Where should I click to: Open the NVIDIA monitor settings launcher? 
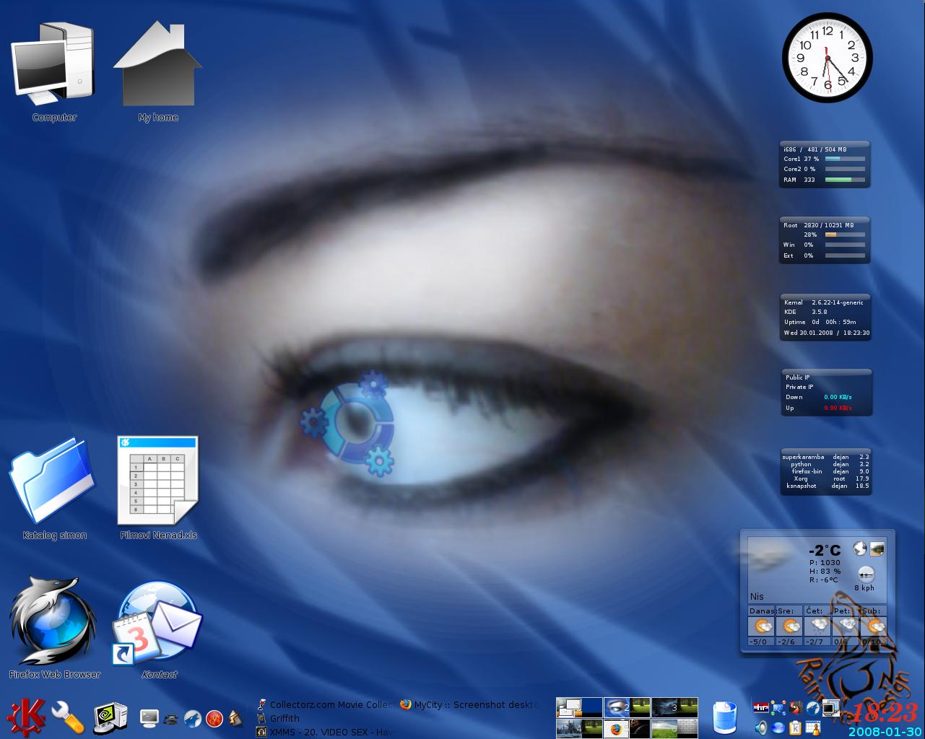pyautogui.click(x=110, y=717)
